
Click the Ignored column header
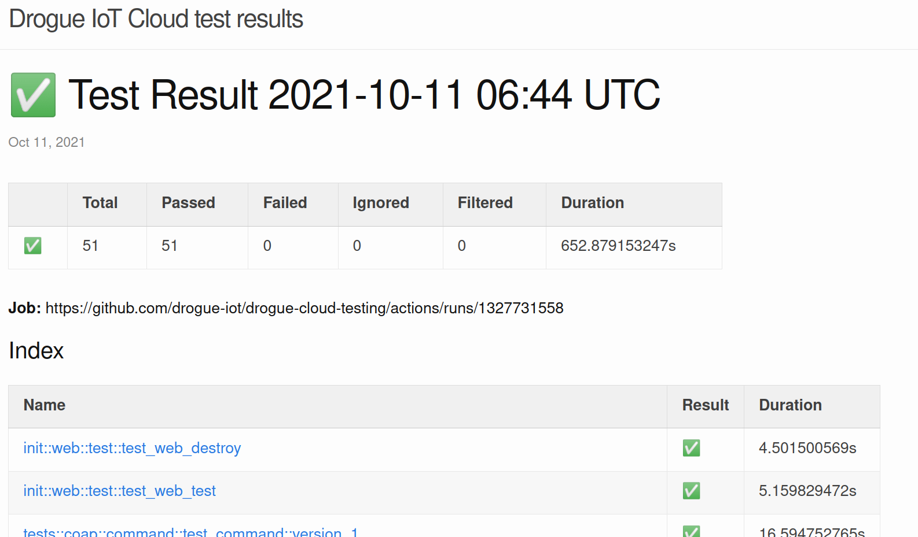381,203
